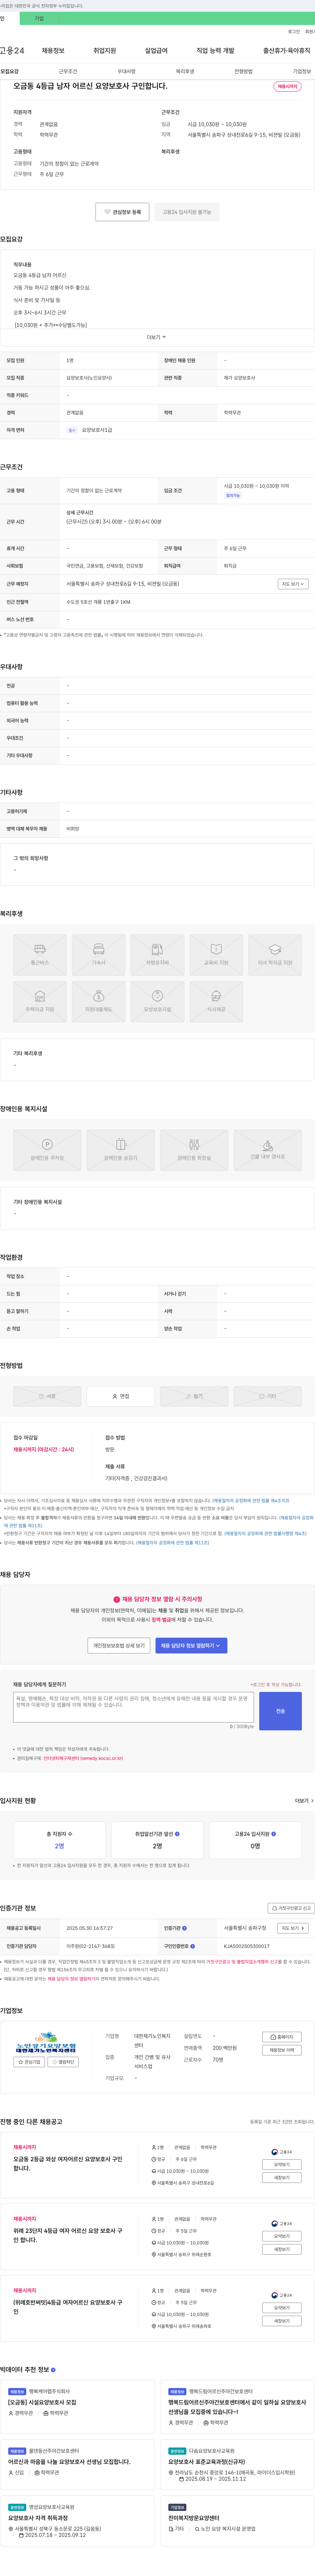Screen dimensions: 315x2576
Task: Click the 교육비 지원 welfare icon
Action: 216,955
